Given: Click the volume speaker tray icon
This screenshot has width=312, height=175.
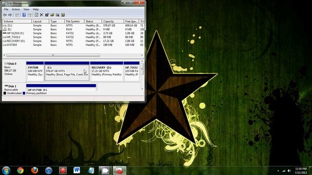Looking at the screenshot, I should (x=289, y=171).
